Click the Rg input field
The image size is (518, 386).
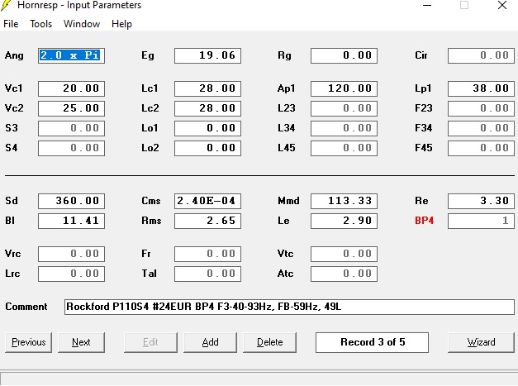coord(344,55)
